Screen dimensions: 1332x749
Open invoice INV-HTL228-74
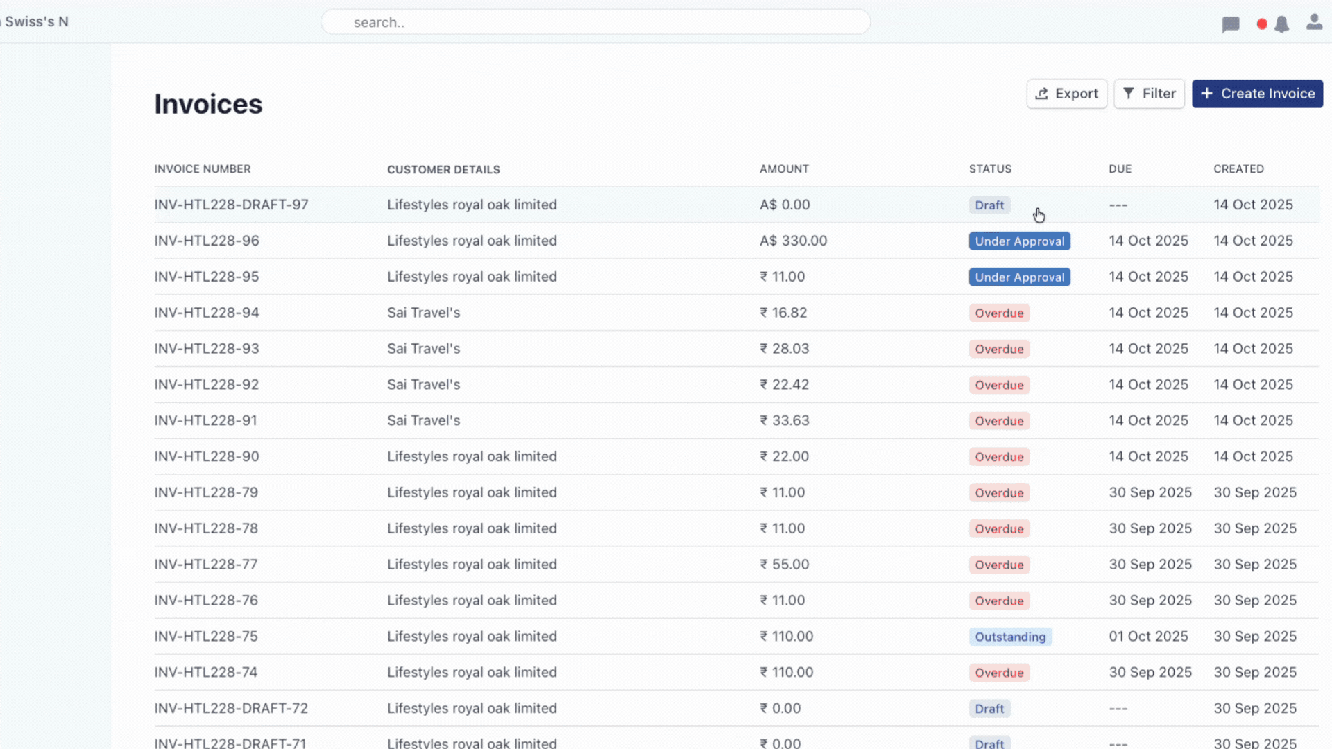point(206,672)
